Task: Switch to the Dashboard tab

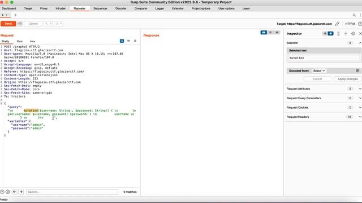Action: pyautogui.click(x=9, y=8)
